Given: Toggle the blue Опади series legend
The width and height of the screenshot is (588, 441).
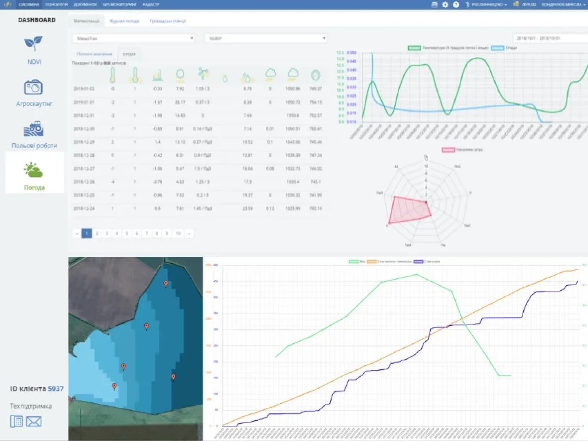Looking at the screenshot, I should tap(497, 48).
